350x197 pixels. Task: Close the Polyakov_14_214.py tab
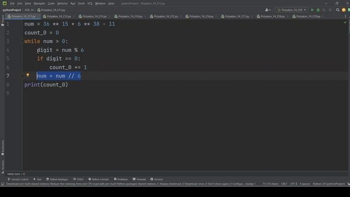pos(145,16)
